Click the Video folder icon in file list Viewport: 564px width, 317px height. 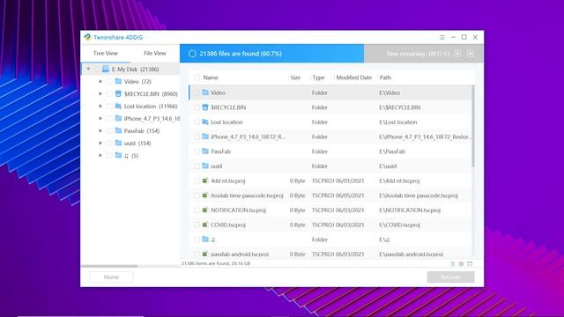point(205,92)
